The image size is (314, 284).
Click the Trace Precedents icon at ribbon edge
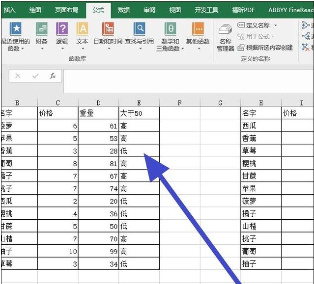pyautogui.click(x=306, y=25)
